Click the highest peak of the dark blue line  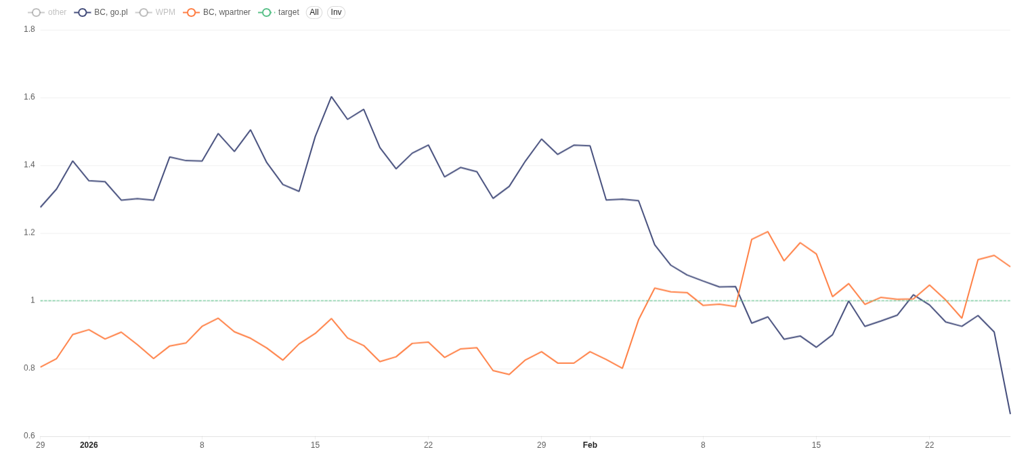(x=331, y=97)
